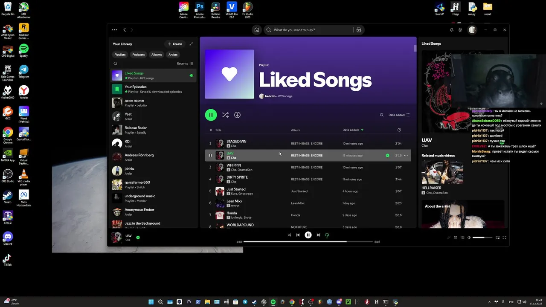
Task: Toggle the liked checkmark on the UAV row
Action: point(387,155)
